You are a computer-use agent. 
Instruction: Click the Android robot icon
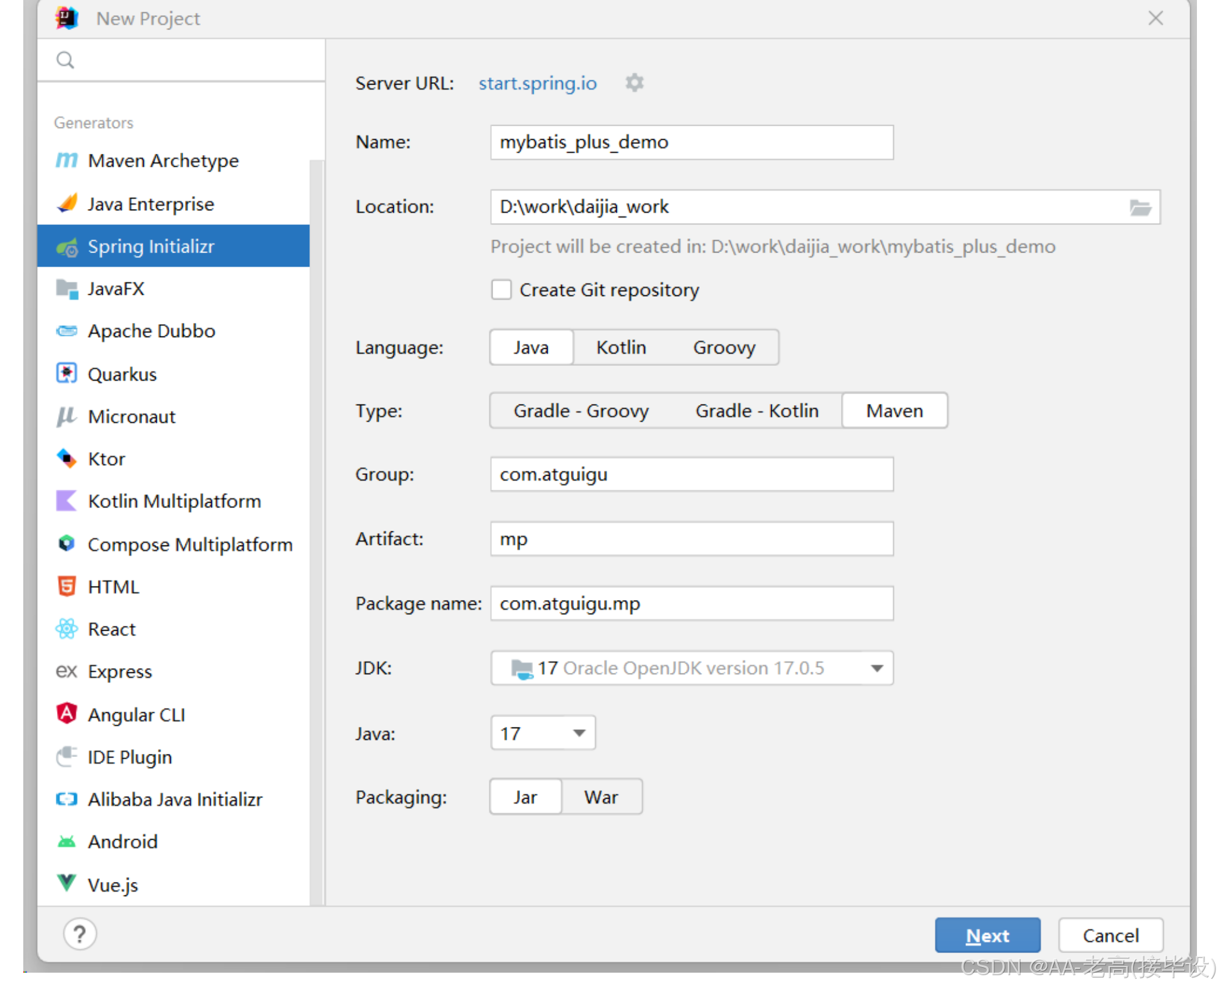(x=66, y=842)
